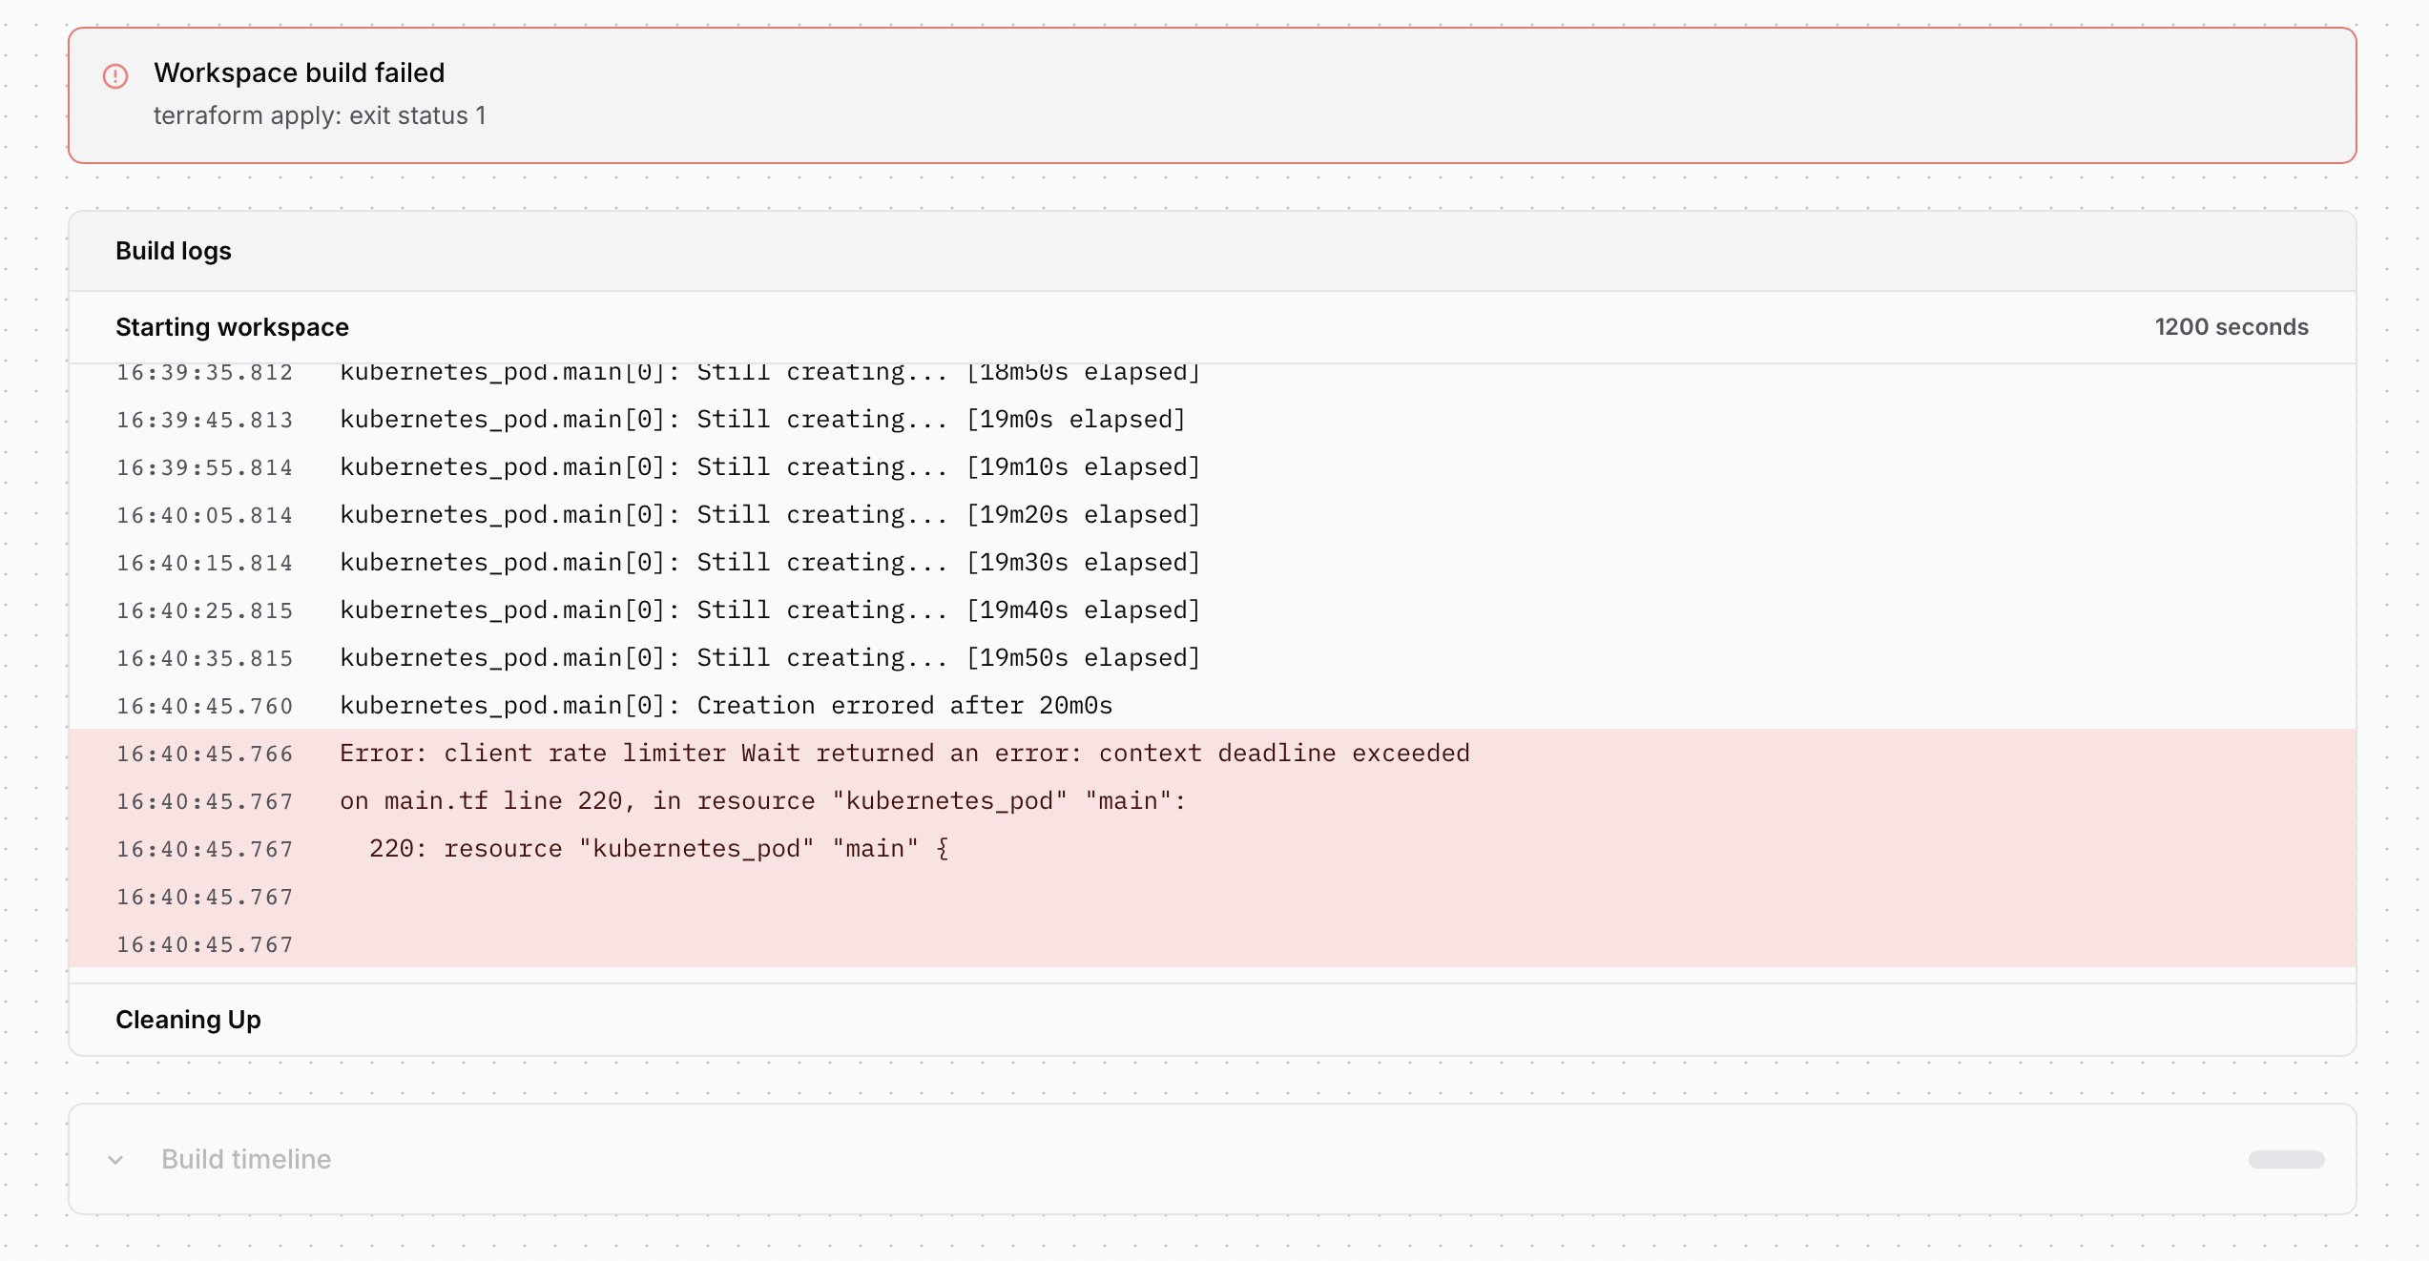This screenshot has height=1261, width=2429.
Task: Click the 19m20s elapsed log entry
Action: [769, 515]
